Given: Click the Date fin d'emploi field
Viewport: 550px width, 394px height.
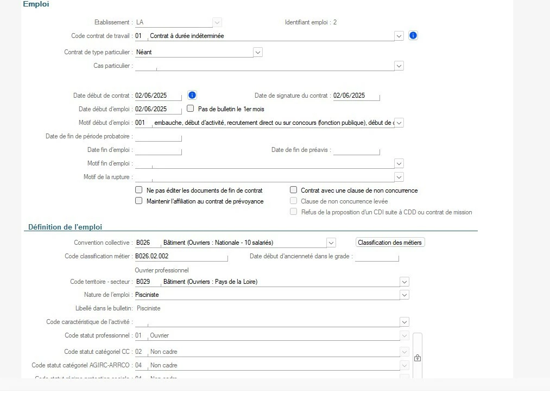Looking at the screenshot, I should click(x=158, y=150).
